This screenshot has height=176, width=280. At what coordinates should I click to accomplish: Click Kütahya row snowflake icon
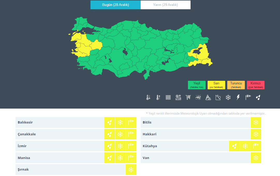245,146
